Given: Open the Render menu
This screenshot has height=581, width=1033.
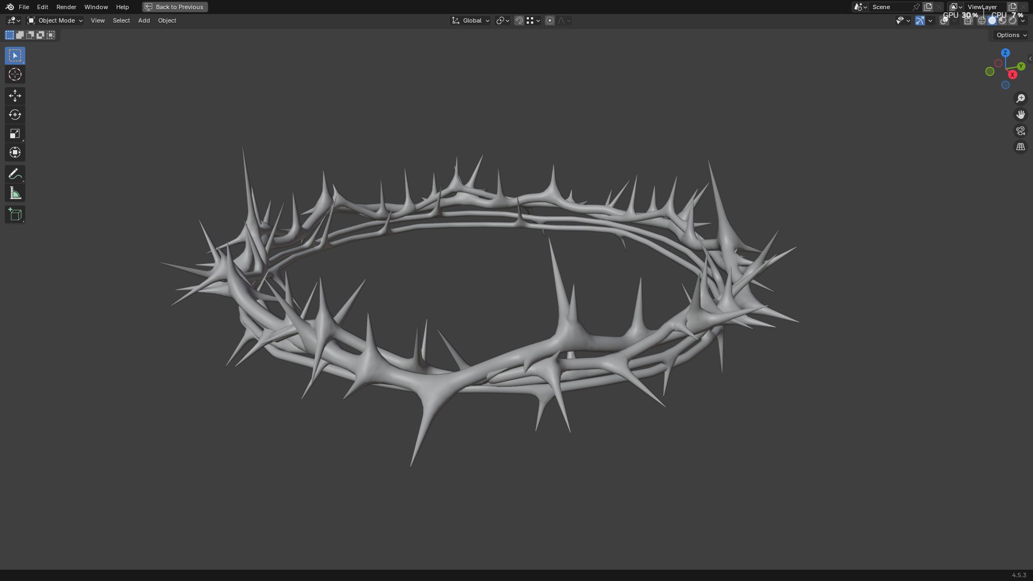Looking at the screenshot, I should (66, 7).
